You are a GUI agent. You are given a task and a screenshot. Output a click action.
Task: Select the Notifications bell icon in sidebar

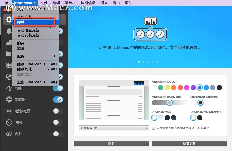(x=9, y=31)
